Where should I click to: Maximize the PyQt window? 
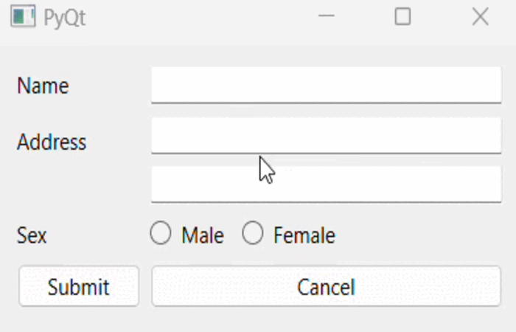click(402, 17)
